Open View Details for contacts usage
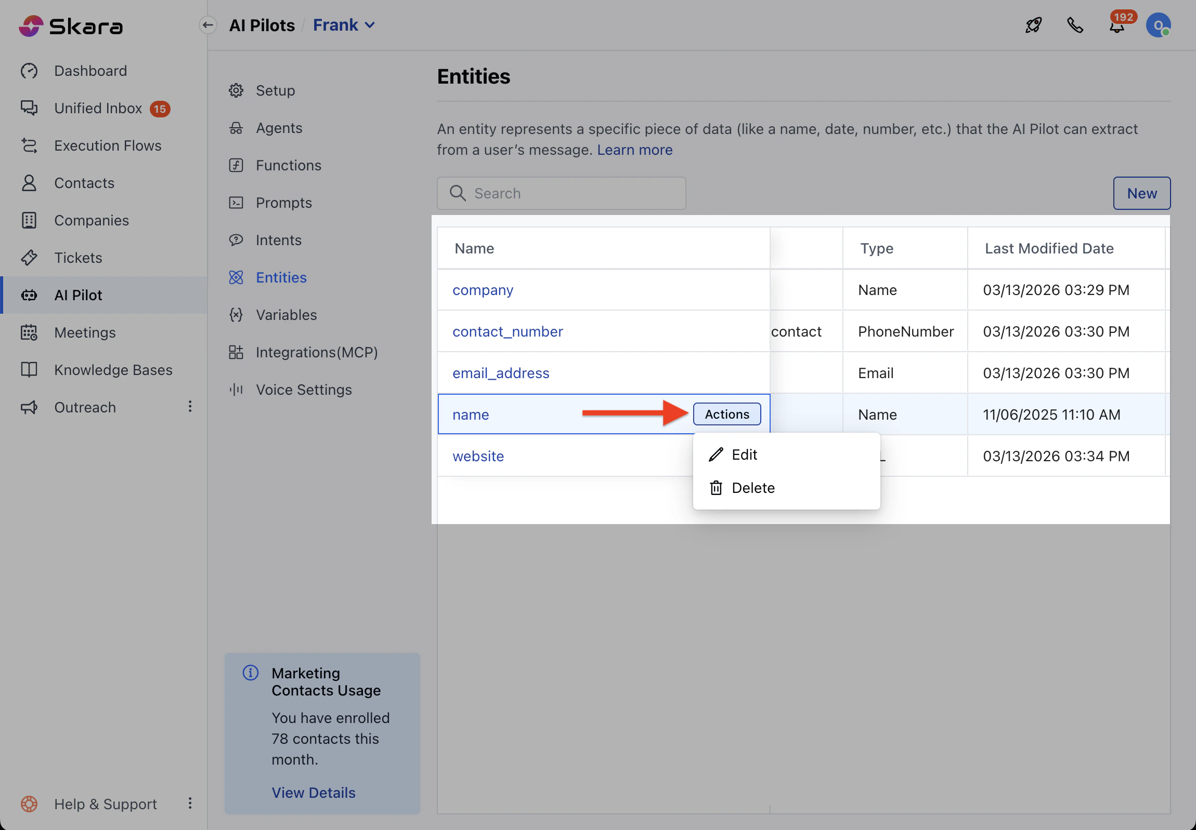 point(313,792)
